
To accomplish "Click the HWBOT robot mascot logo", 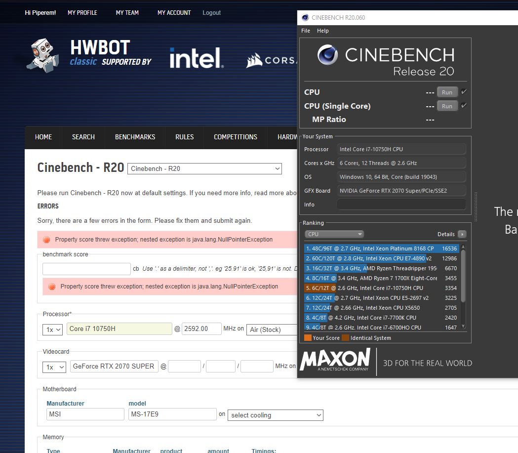I will click(43, 55).
